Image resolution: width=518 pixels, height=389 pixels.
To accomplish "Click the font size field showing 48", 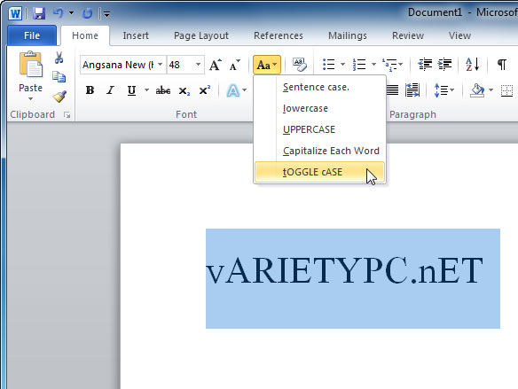I will (x=180, y=65).
